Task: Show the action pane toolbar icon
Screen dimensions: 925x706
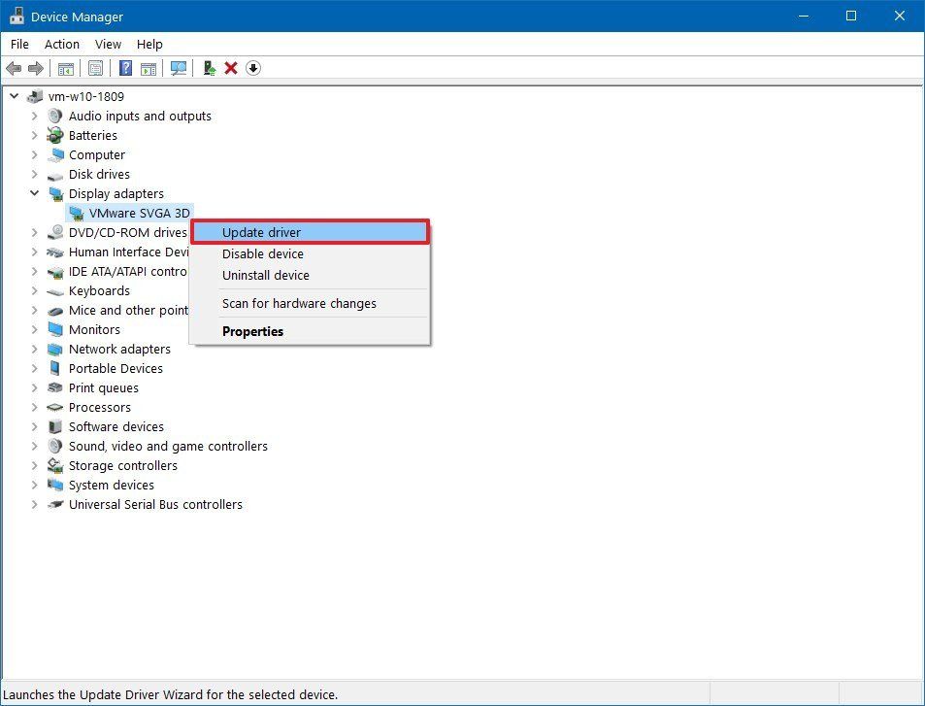Action: pyautogui.click(x=148, y=68)
